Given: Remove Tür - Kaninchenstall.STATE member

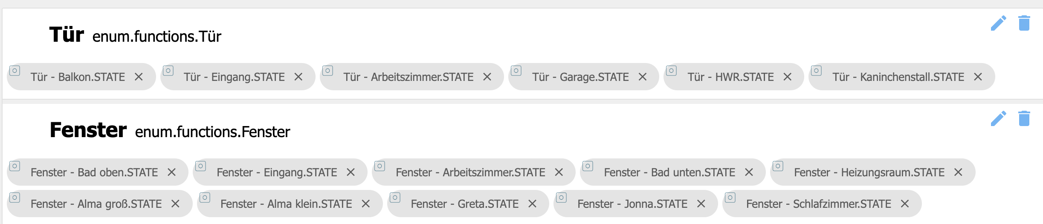Looking at the screenshot, I should coord(978,77).
